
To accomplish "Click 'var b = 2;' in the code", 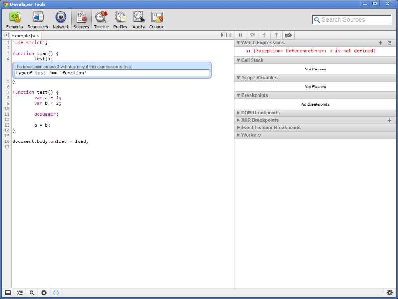I will point(47,103).
